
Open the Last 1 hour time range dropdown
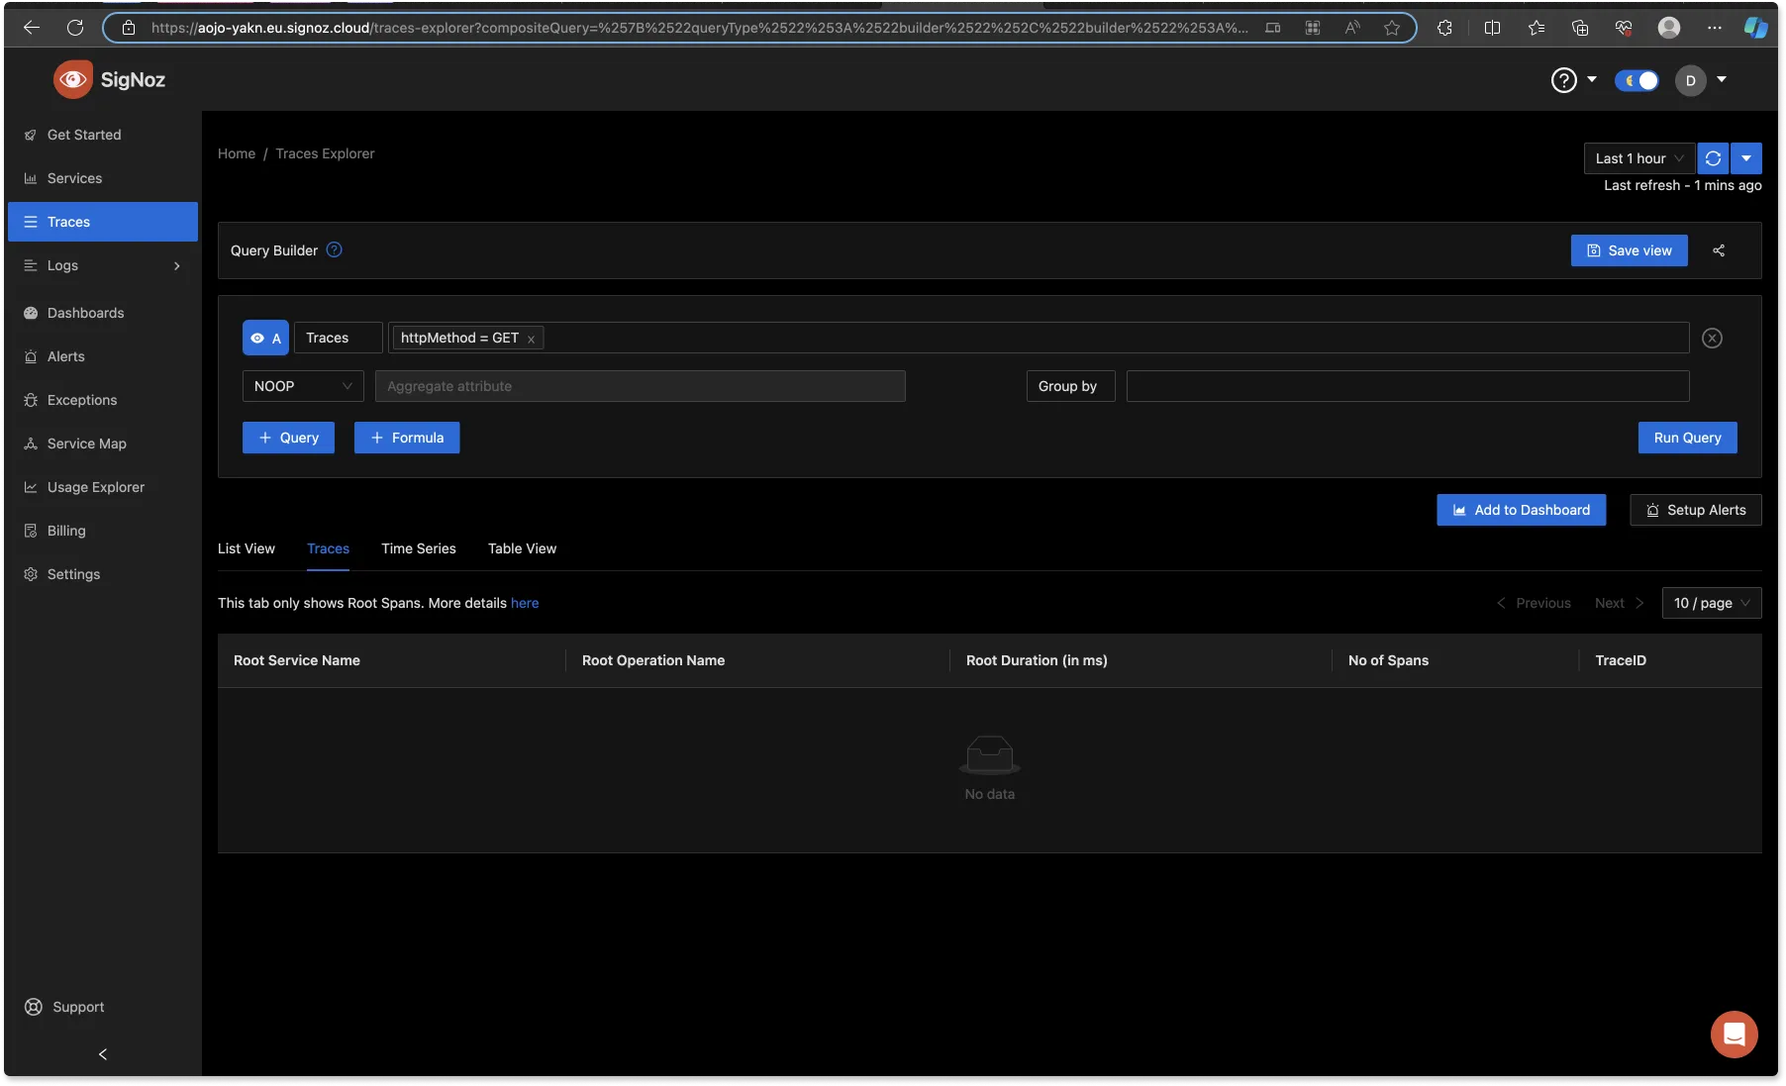[x=1639, y=158]
